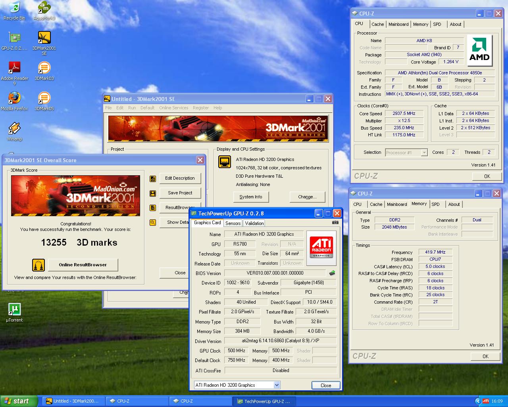Switch to TechPowerUp GPU-Z taskbar button
This screenshot has width=508, height=407.
pos(264,401)
